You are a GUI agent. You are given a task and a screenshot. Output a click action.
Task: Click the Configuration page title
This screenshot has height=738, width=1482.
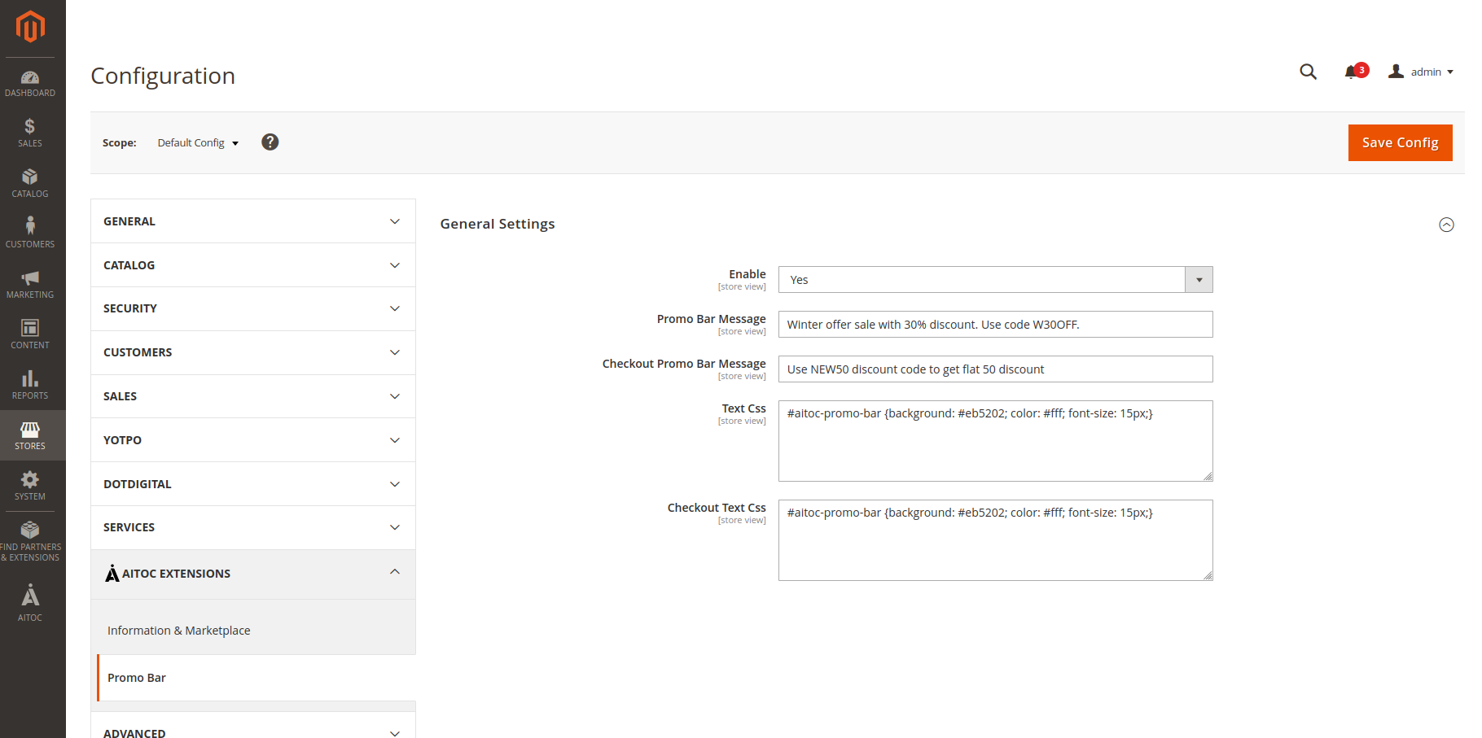tap(163, 76)
